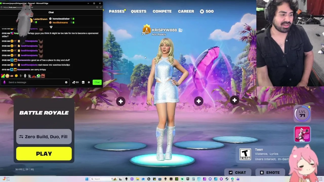Click the card icon beside KRISPYW888
This screenshot has width=324, height=182.
click(x=180, y=30)
